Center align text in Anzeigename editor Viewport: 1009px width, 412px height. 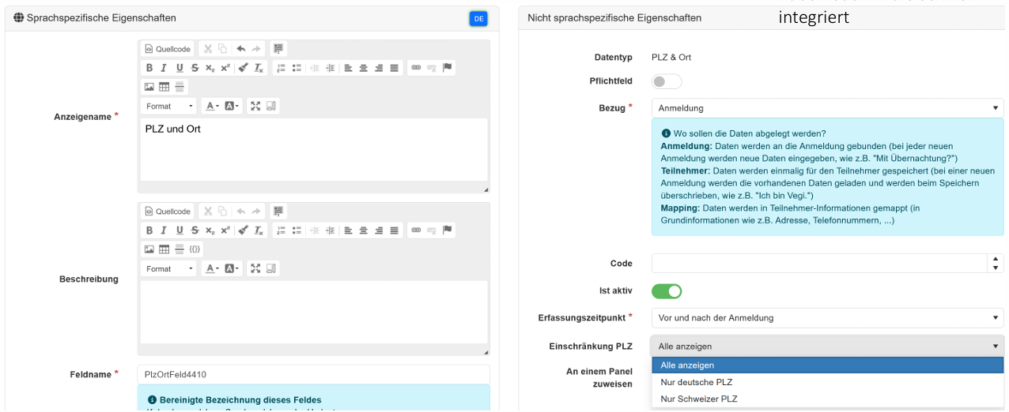(x=363, y=68)
